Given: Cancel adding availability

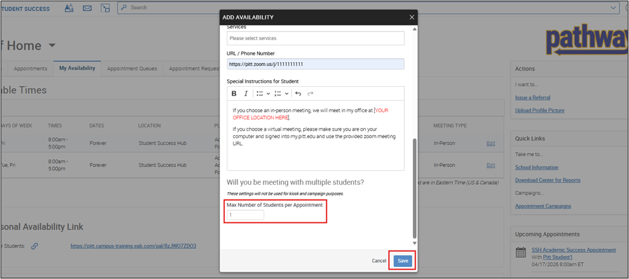Looking at the screenshot, I should coord(379,260).
